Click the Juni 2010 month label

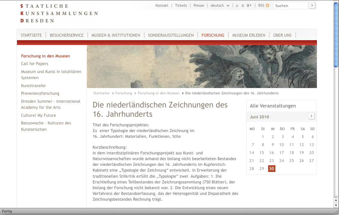coord(259,117)
